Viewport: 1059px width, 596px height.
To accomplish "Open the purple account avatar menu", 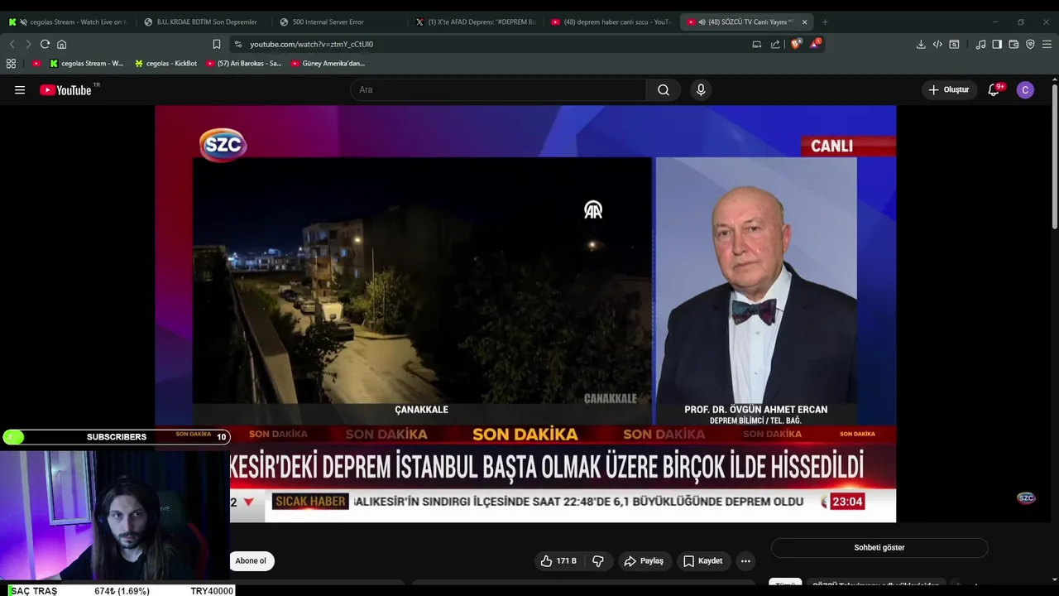I will click(1025, 90).
